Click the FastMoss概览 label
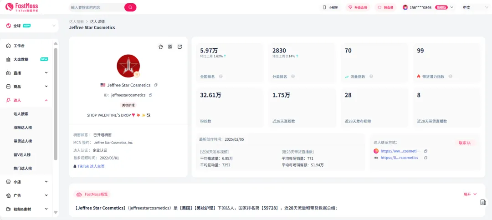Screen dimensions: 492x220 click(92, 194)
